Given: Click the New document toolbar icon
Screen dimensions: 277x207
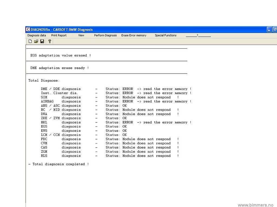Looking at the screenshot, I should (30, 41).
